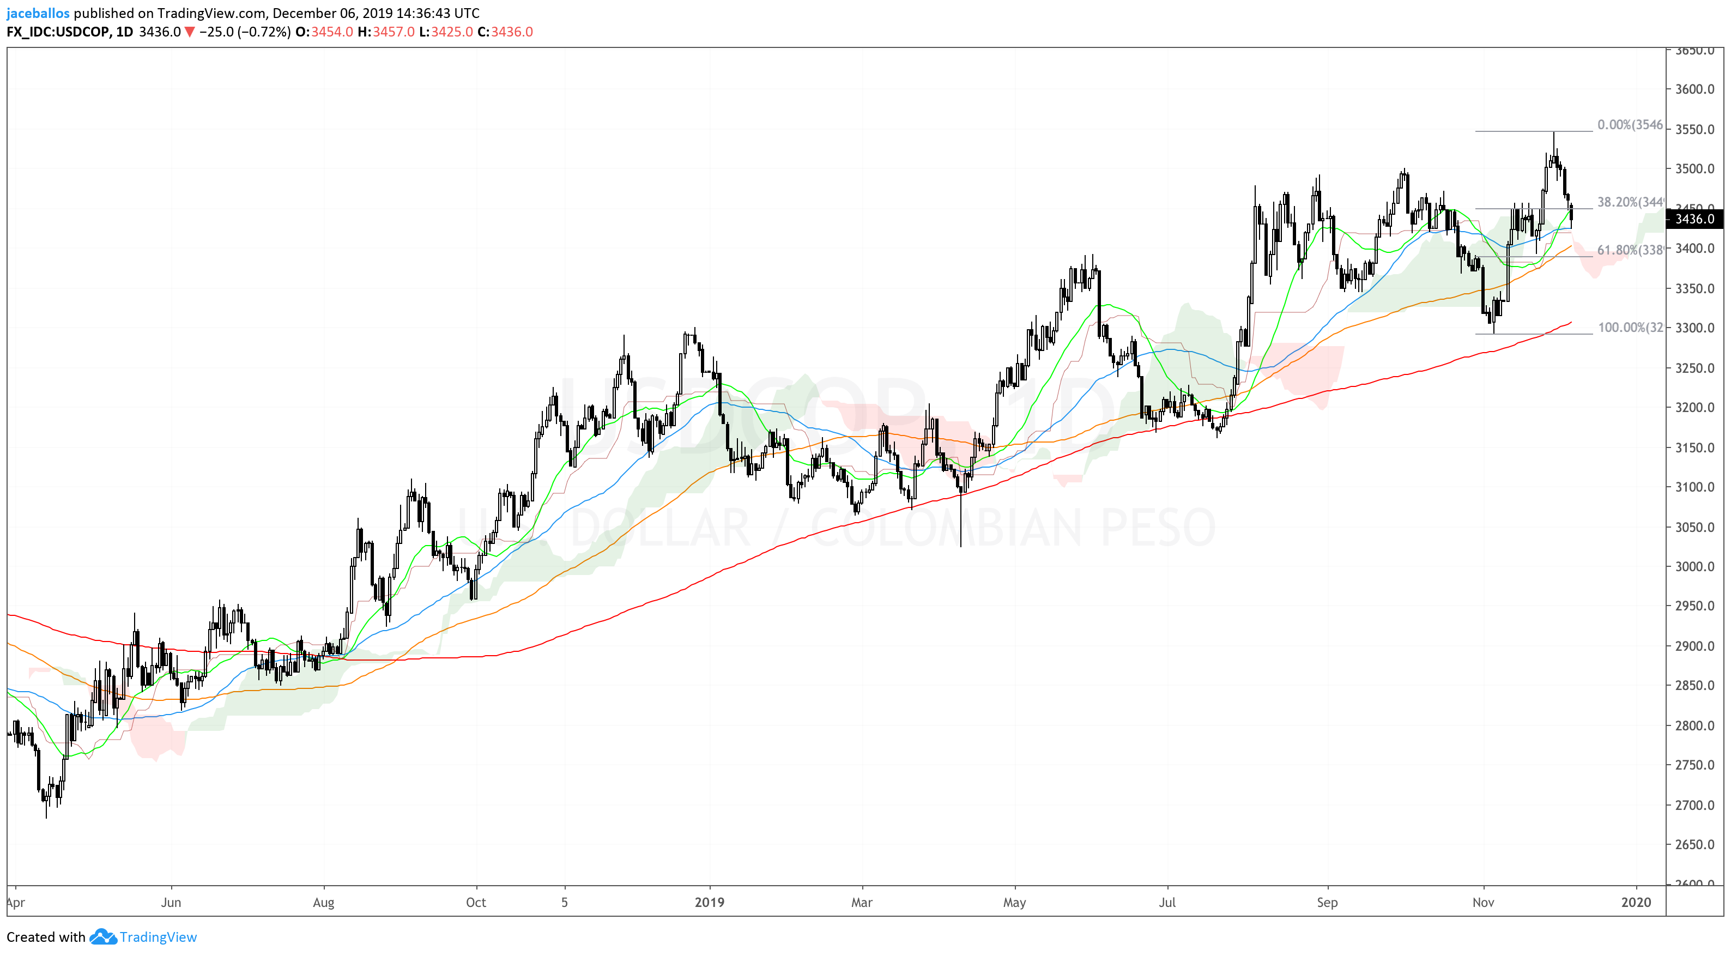The image size is (1731, 956).
Task: Click the −25.0 (−0.72%) change text
Action: point(245,32)
